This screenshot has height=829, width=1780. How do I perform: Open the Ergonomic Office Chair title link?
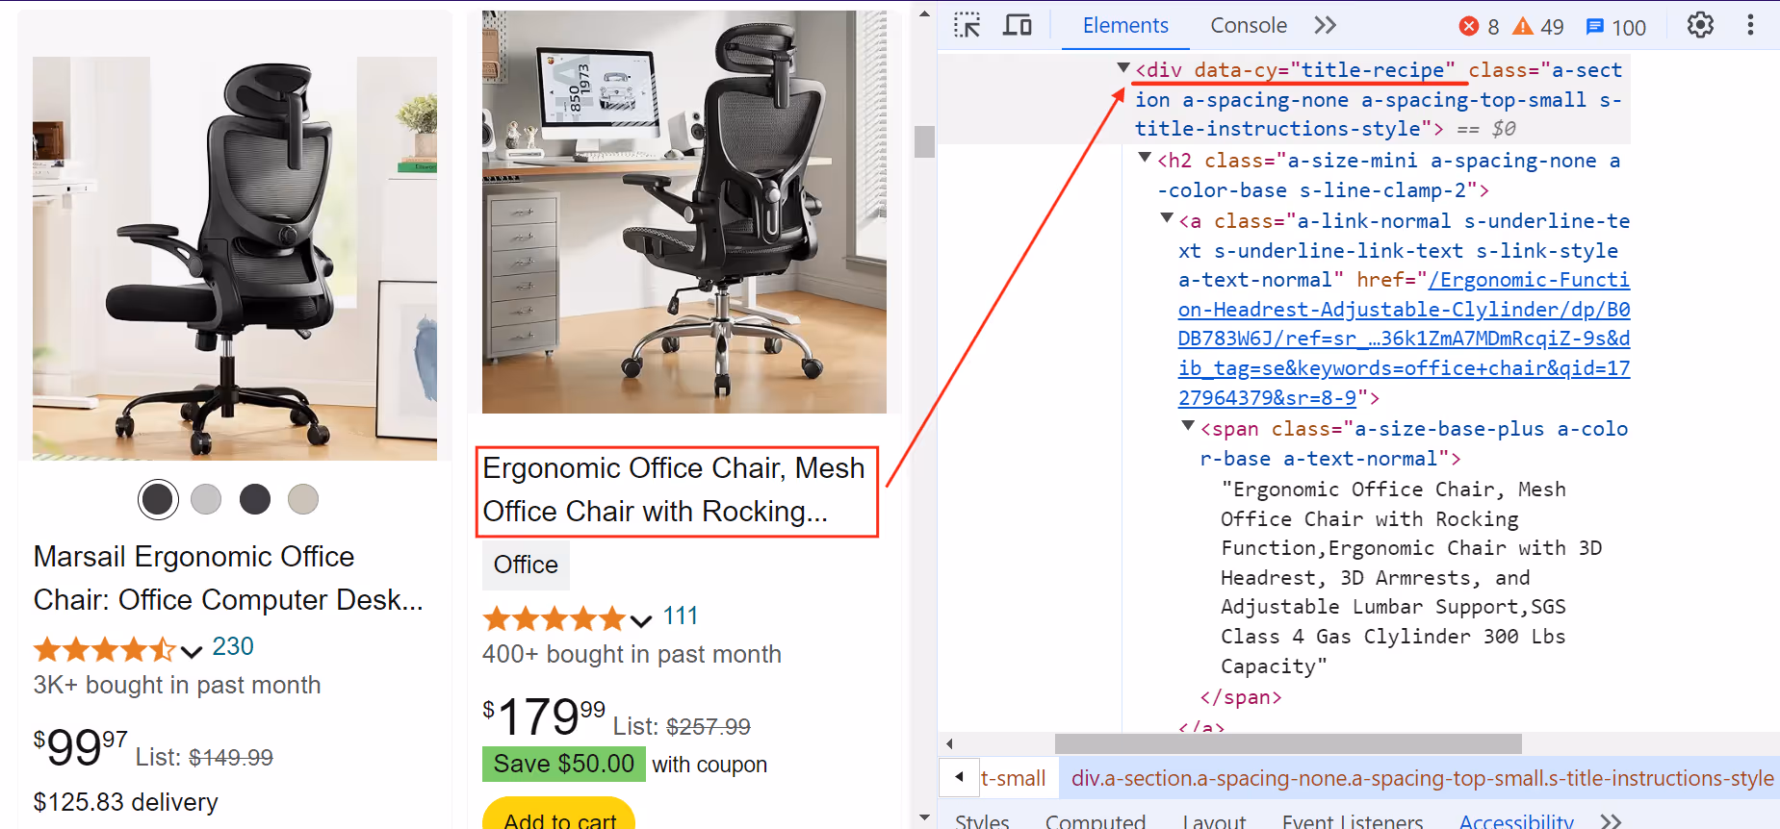674,490
